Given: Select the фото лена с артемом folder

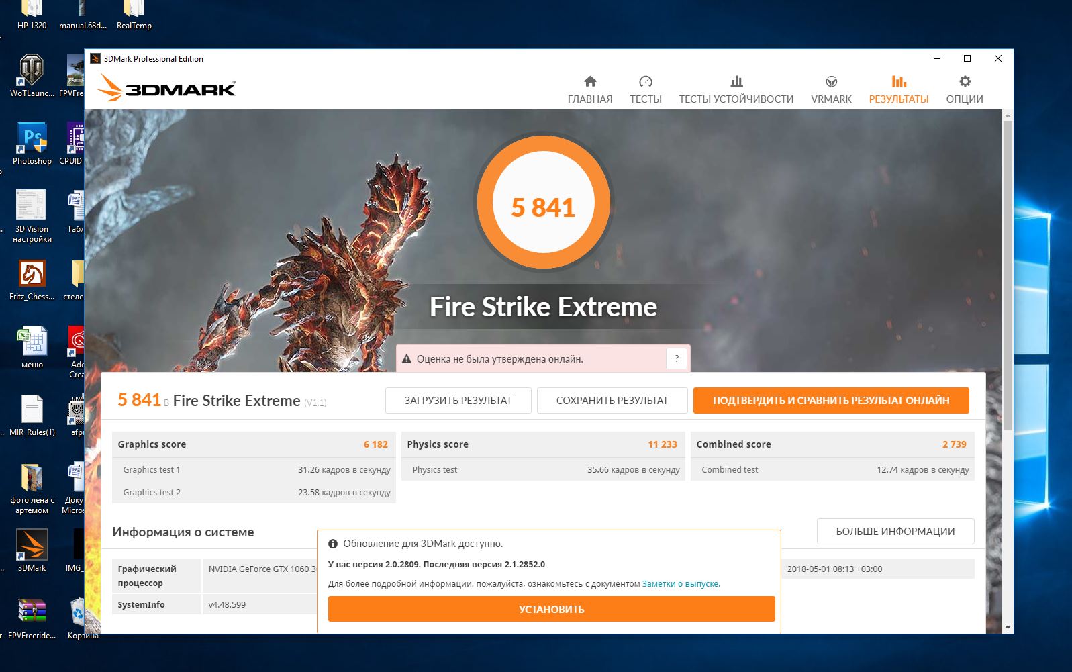Looking at the screenshot, I should point(32,488).
